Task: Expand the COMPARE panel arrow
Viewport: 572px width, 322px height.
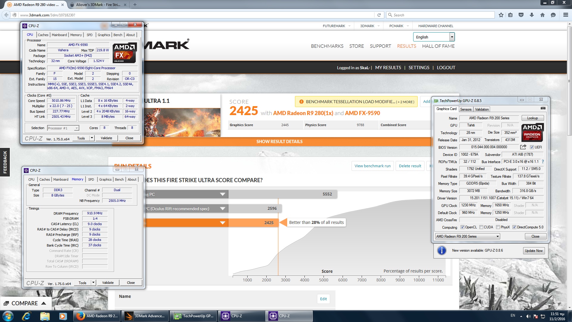Action: point(44,303)
